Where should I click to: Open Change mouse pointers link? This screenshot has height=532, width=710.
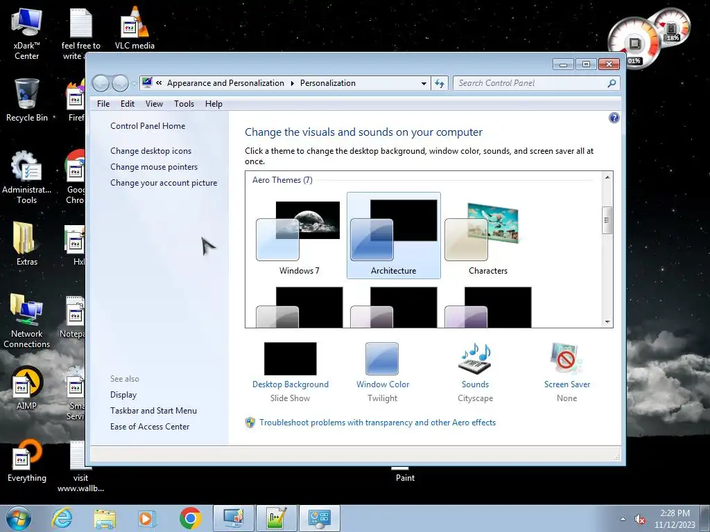click(x=154, y=167)
